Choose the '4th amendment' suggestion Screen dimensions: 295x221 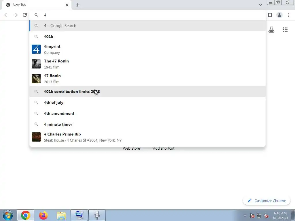[147, 113]
